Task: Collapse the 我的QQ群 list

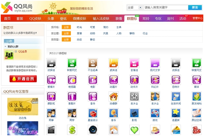Action: coord(5,46)
